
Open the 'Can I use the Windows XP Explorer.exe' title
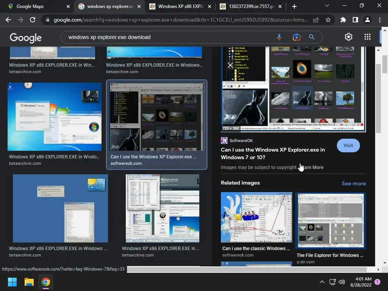[x=273, y=153]
